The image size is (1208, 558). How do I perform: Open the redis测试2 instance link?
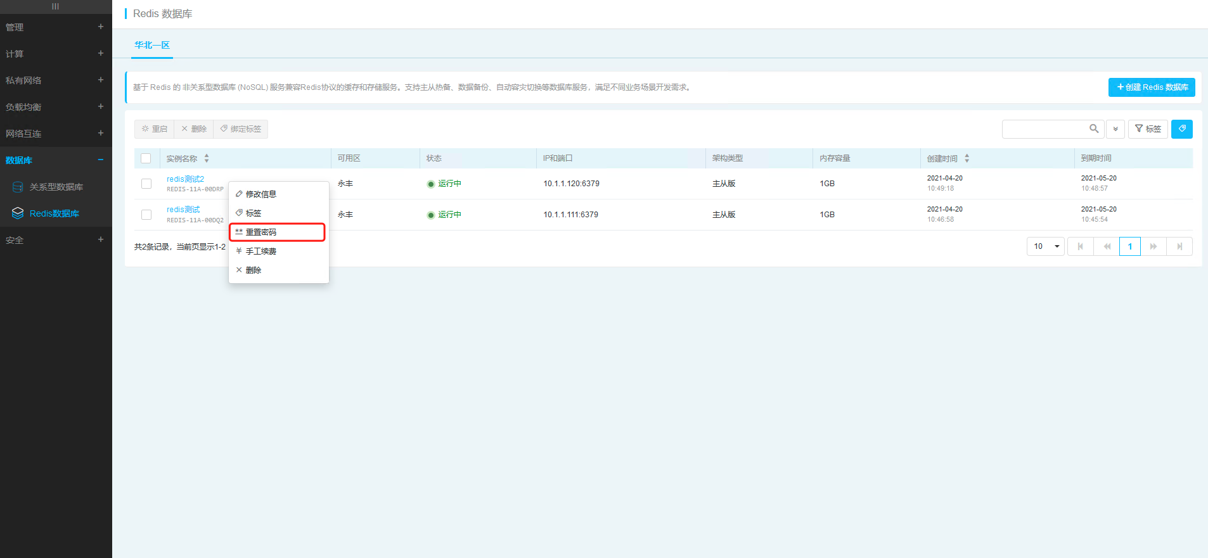185,179
